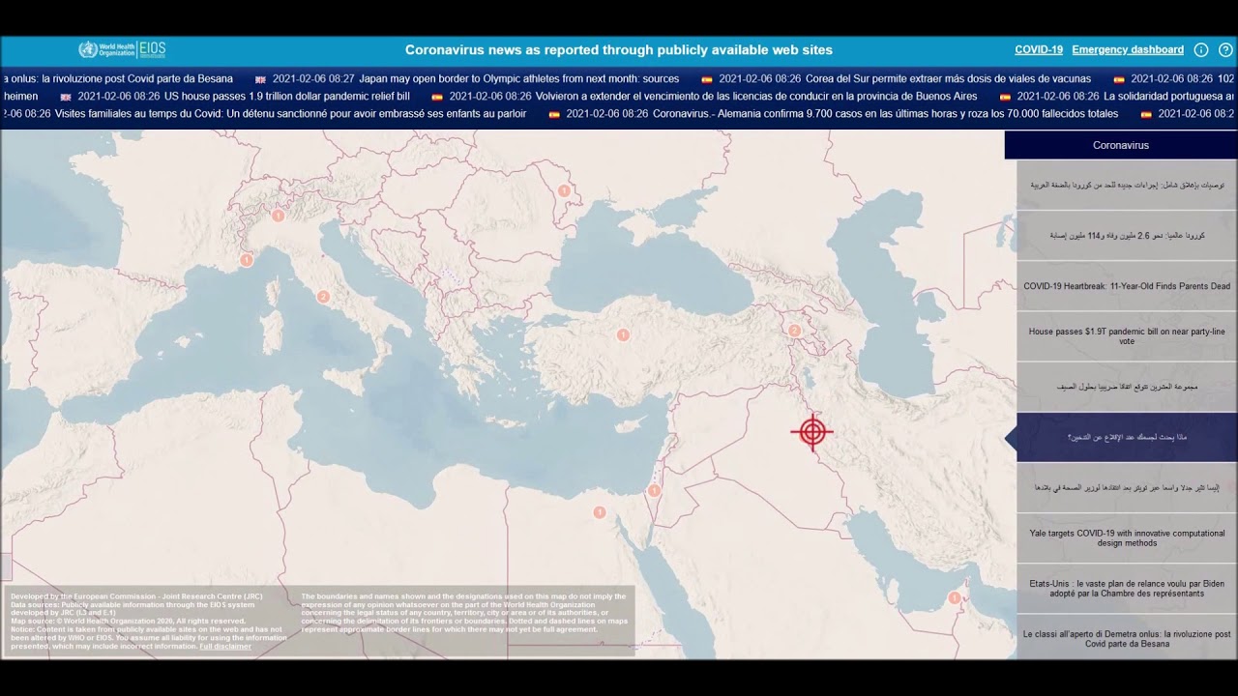
Task: Click the UK flag beside the Japan Olympic headline
Action: click(261, 79)
